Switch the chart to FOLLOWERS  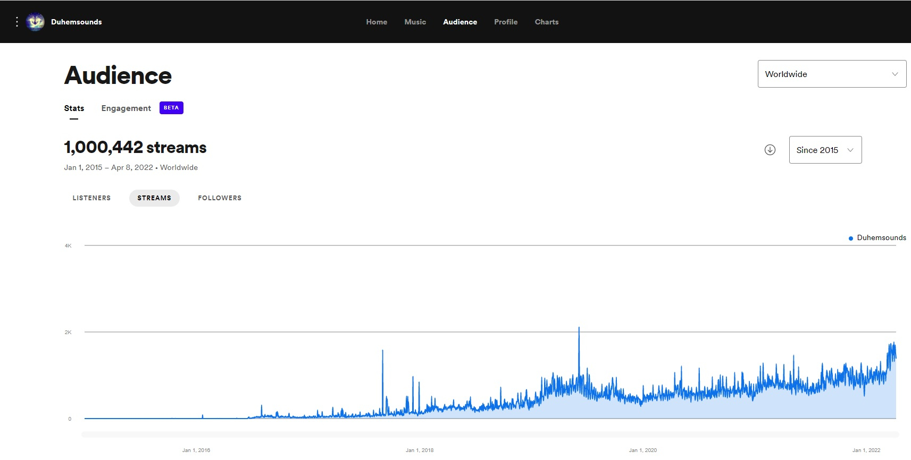pos(220,198)
